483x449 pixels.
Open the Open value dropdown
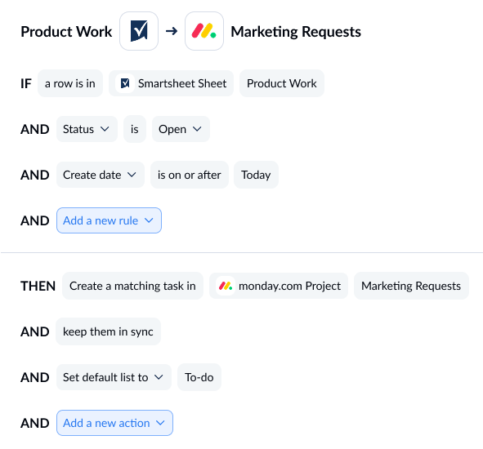coord(181,129)
